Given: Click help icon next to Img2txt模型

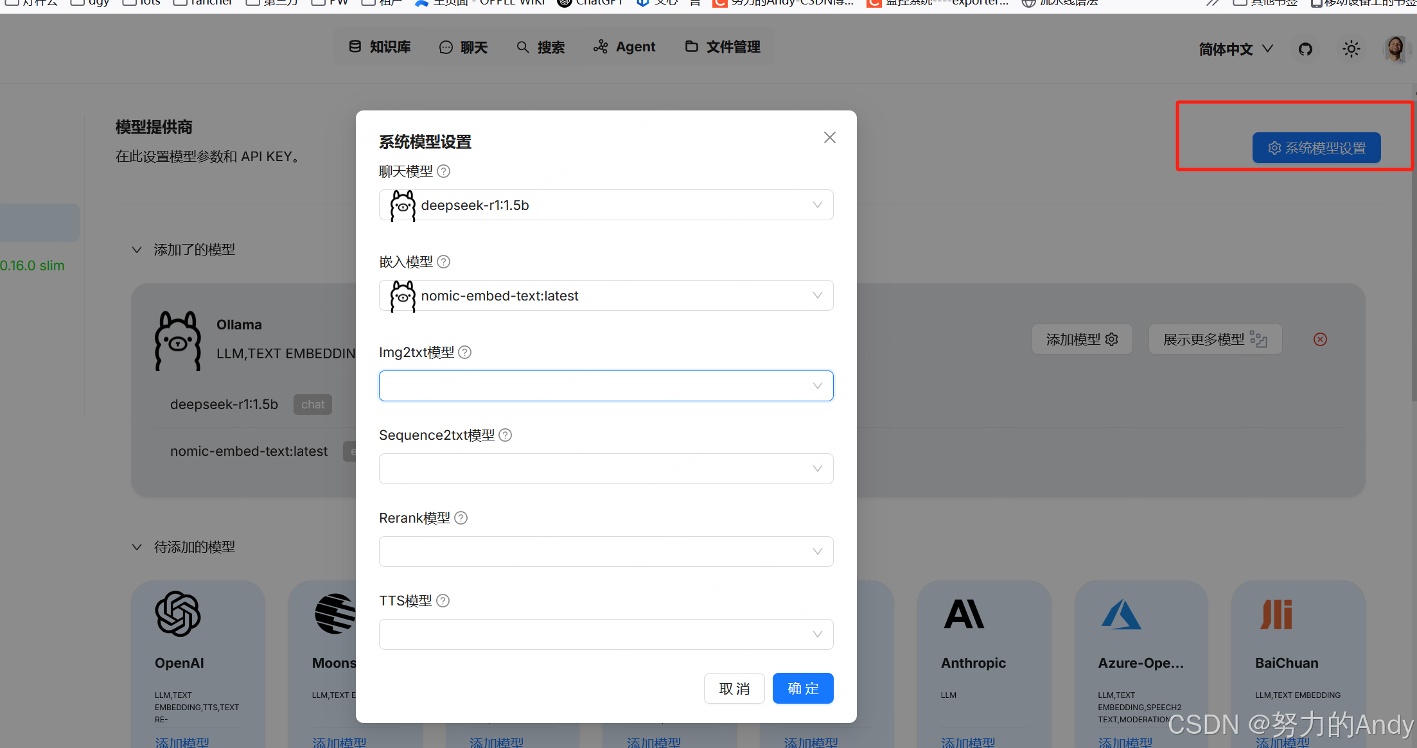Looking at the screenshot, I should [464, 352].
